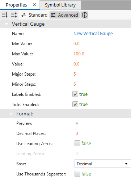Open the Base dropdown showing Decimal
This screenshot has height=178, width=131.
(x=103, y=164)
